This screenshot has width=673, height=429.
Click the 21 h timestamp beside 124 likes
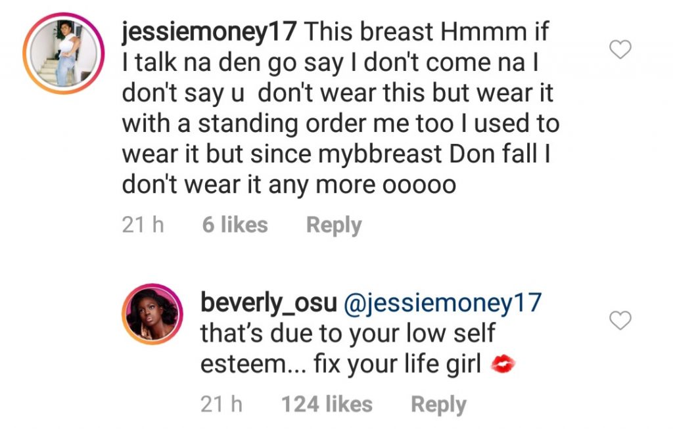[x=221, y=405]
